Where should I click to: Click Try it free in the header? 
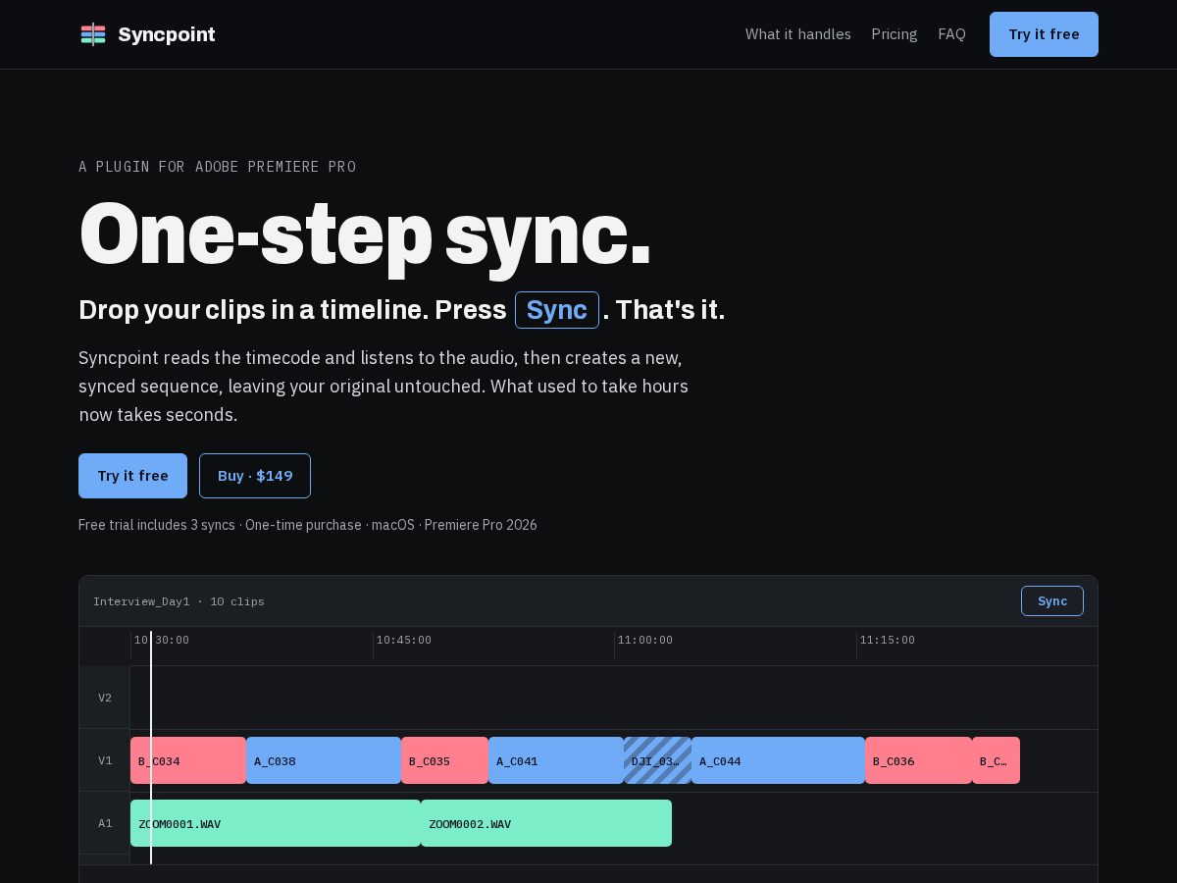click(x=1044, y=34)
